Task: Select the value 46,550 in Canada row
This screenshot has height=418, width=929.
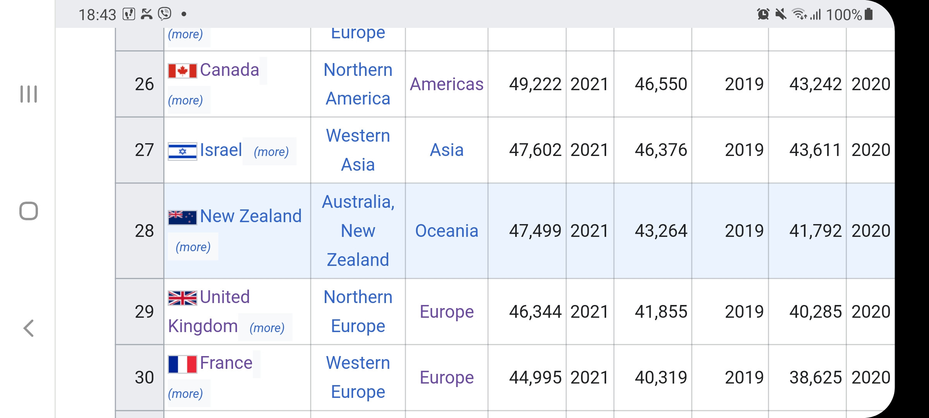Action: click(x=661, y=84)
